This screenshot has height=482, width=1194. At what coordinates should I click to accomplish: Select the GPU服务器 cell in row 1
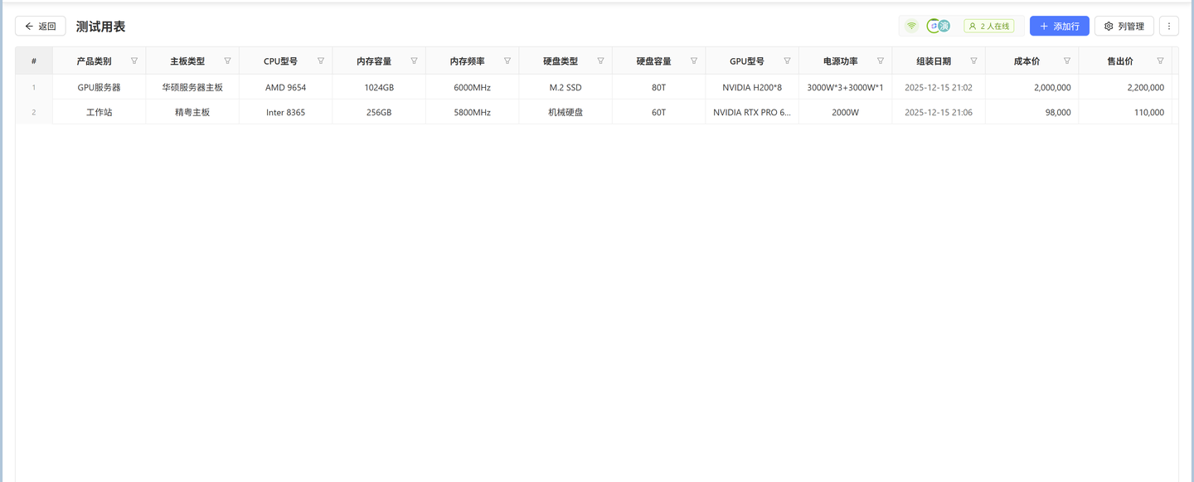(99, 86)
